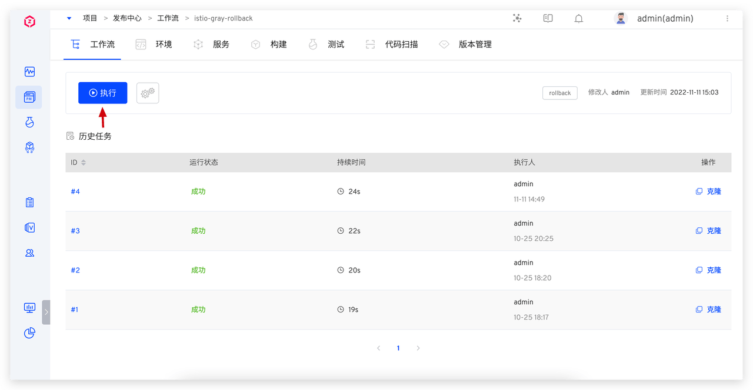Screen dimensions: 753x390
Task: Open the test flask icon in sidebar
Action: pos(29,122)
